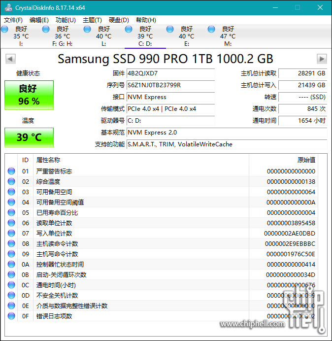This screenshot has height=341, width=332.
Task: Open the 帮助(H) menu
Action: pos(146,20)
